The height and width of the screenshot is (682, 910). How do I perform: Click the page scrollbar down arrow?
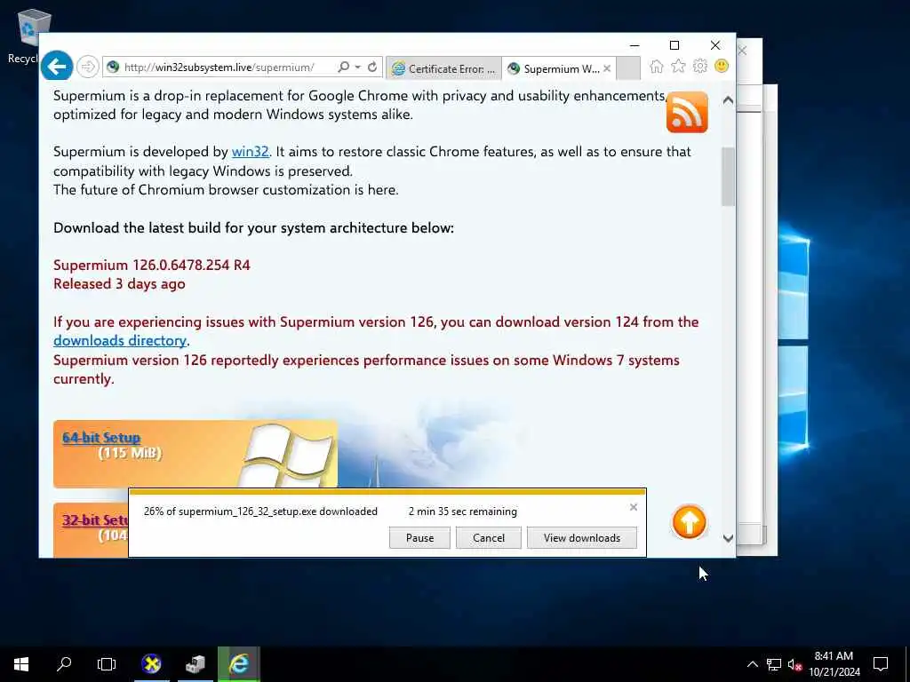[729, 539]
